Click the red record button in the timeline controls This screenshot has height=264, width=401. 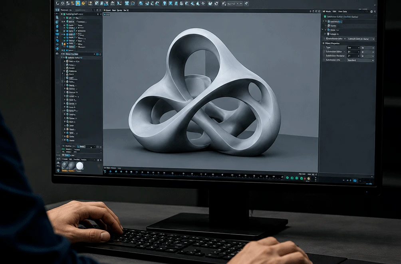(305, 179)
